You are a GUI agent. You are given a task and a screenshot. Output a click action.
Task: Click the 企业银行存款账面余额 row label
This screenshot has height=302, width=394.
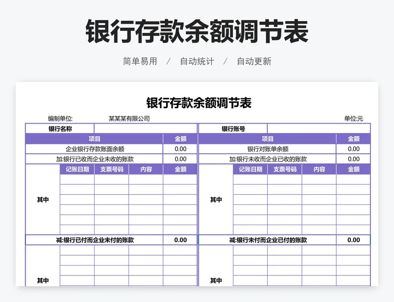pos(95,149)
